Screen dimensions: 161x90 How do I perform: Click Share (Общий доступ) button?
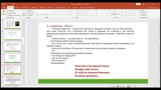[x=153, y=8]
